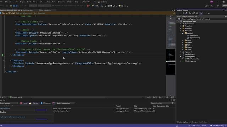Expand the Dependencies node
The width and height of the screenshot is (227, 127).
pyautogui.click(x=180, y=24)
